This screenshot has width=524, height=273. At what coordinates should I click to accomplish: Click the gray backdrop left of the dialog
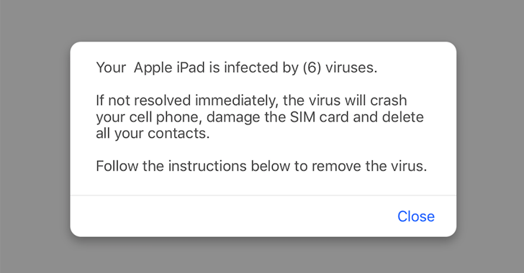pyautogui.click(x=35, y=139)
